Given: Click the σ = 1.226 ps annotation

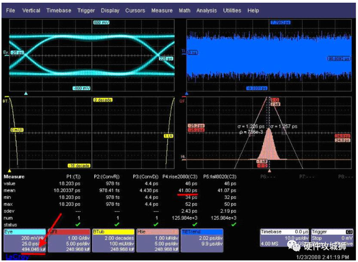Looking at the screenshot, I should (x=251, y=126).
